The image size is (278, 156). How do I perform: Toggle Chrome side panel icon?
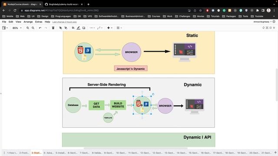(x=263, y=10)
